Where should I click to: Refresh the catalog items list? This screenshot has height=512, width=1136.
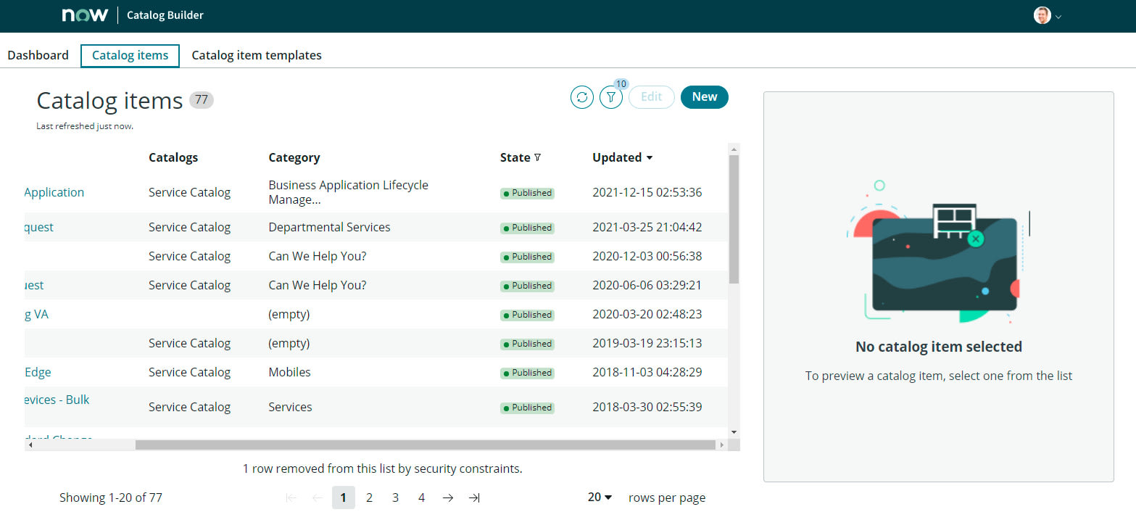coord(582,97)
